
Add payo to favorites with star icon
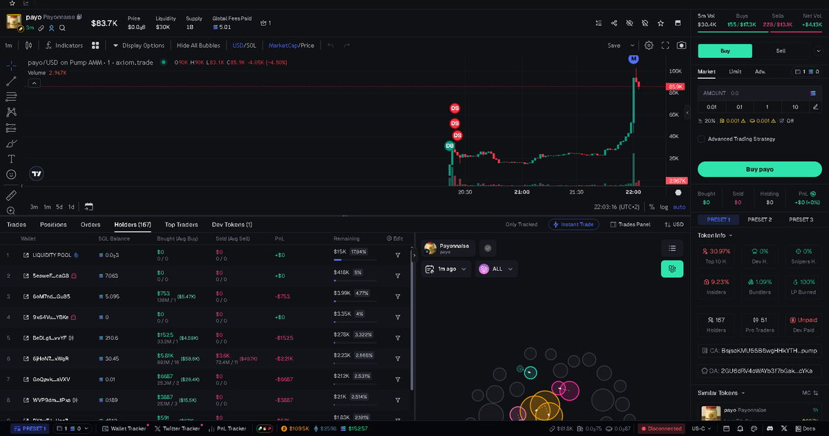pyautogui.click(x=660, y=23)
